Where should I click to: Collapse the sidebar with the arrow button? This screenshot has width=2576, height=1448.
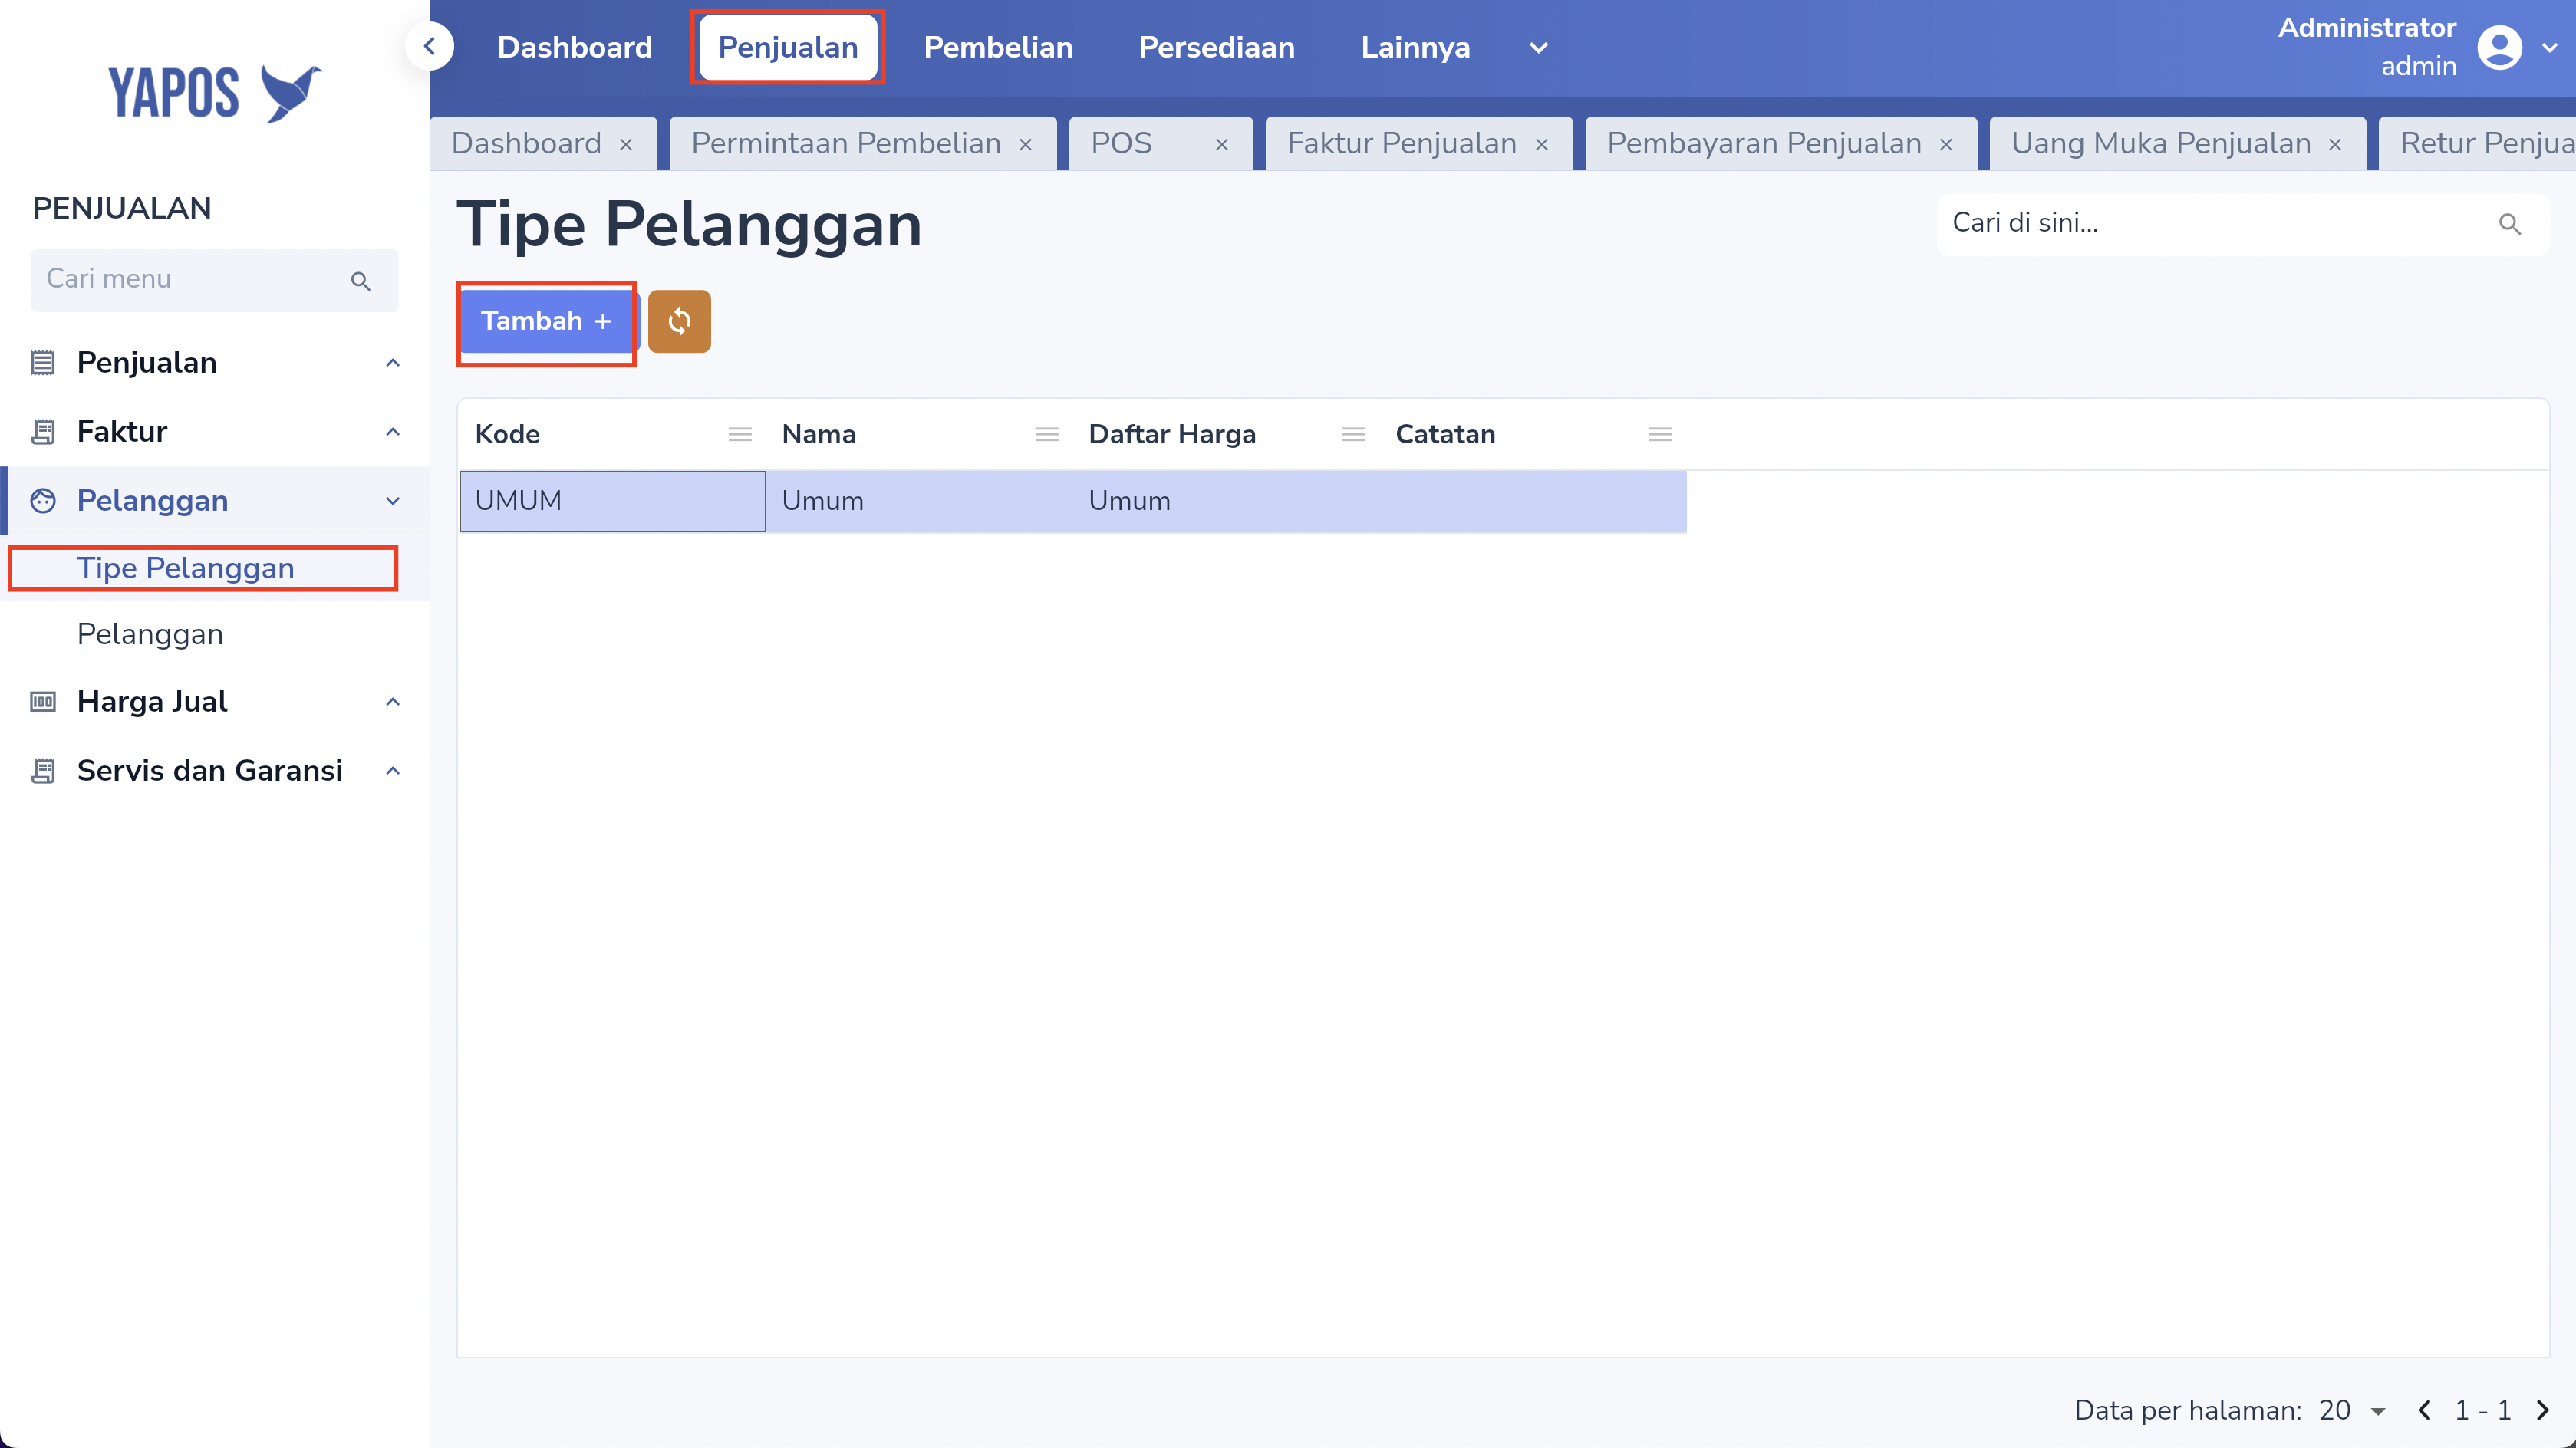pos(430,46)
